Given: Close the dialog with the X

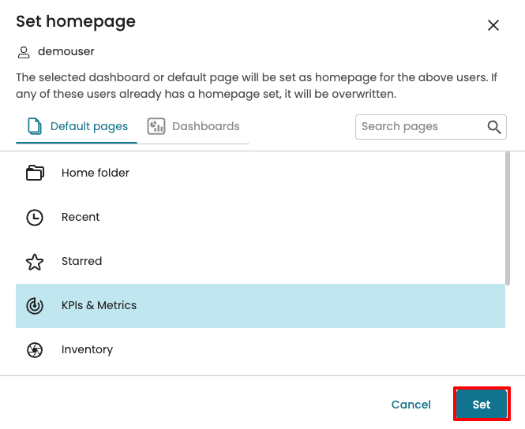Looking at the screenshot, I should tap(493, 25).
